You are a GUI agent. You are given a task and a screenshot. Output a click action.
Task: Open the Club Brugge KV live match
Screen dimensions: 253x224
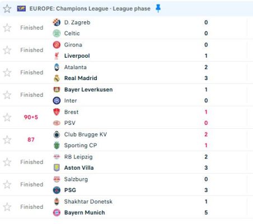coord(127,140)
